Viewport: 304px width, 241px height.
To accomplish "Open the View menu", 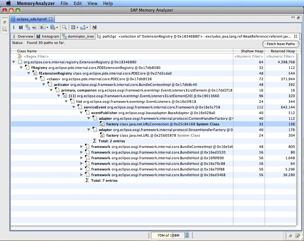I will point(92,3).
